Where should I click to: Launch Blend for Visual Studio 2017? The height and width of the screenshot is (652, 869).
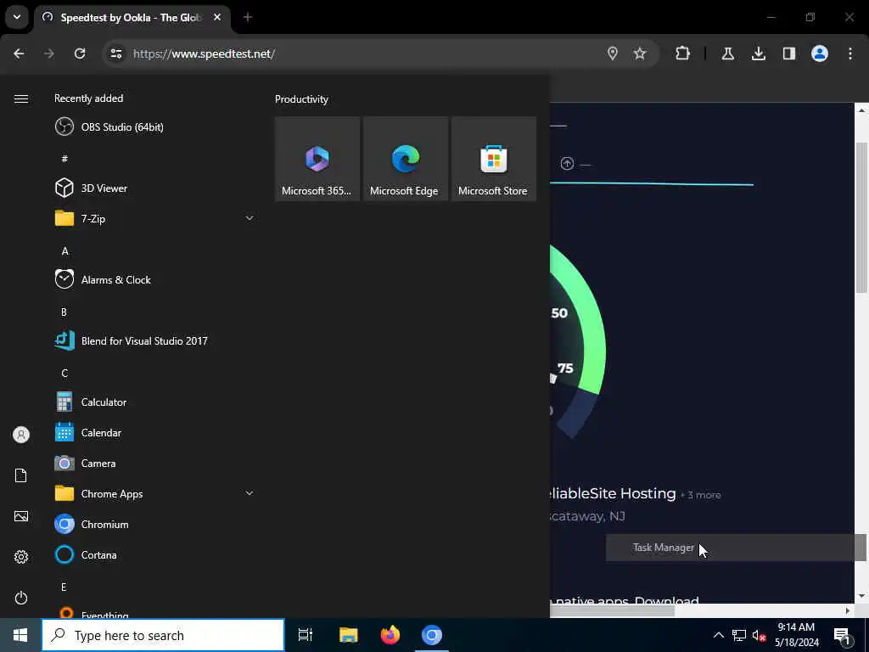point(154,341)
